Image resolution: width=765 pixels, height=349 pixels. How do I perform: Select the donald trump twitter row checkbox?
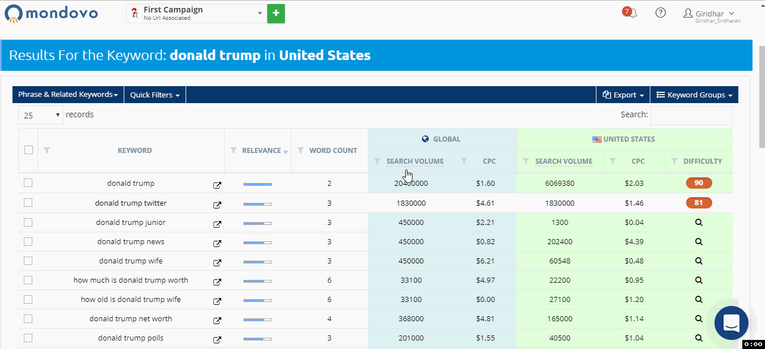28,203
